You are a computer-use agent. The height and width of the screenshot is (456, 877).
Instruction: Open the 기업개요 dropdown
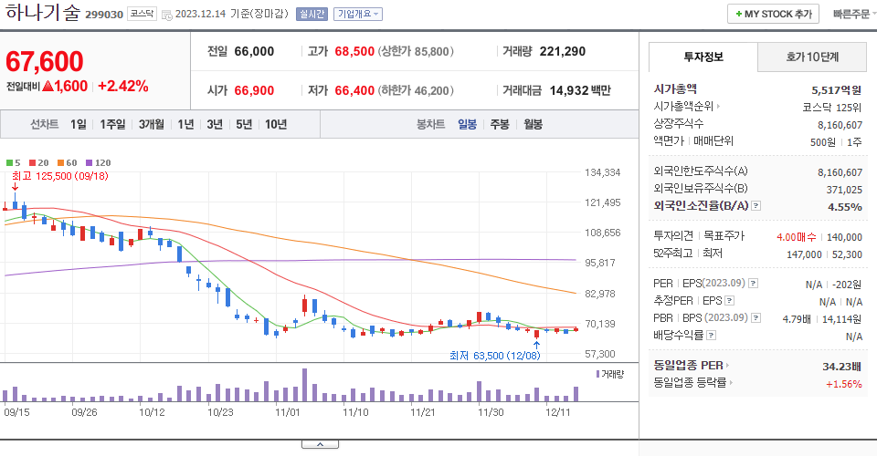[x=358, y=14]
